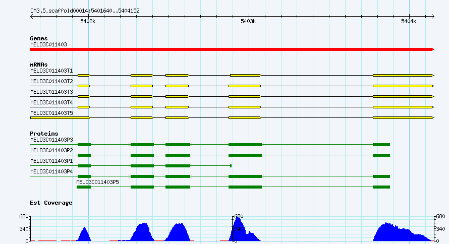The image size is (449, 244).
Task: Click the last yellow exon of MELO3C011403T1
Action: pyautogui.click(x=403, y=75)
